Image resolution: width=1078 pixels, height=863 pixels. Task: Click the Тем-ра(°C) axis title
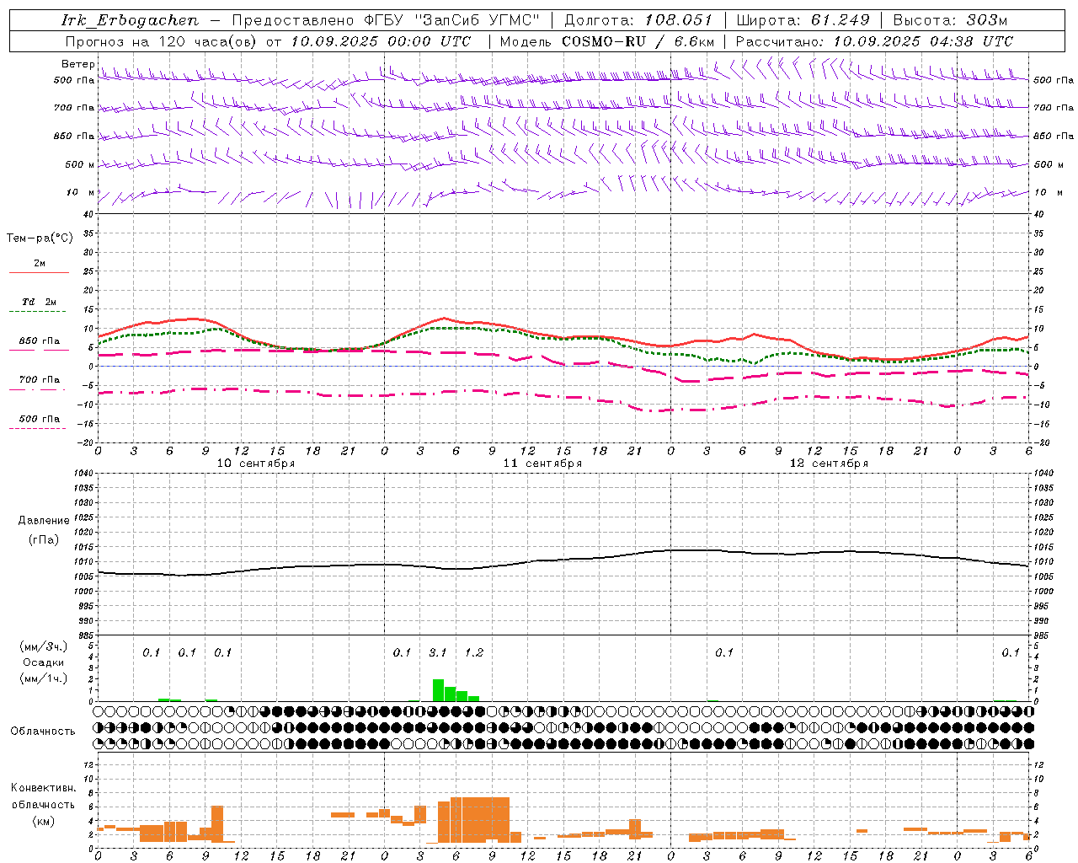(x=40, y=239)
